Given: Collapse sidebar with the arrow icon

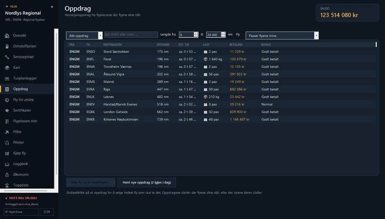Looking at the screenshot, I should (51, 7).
